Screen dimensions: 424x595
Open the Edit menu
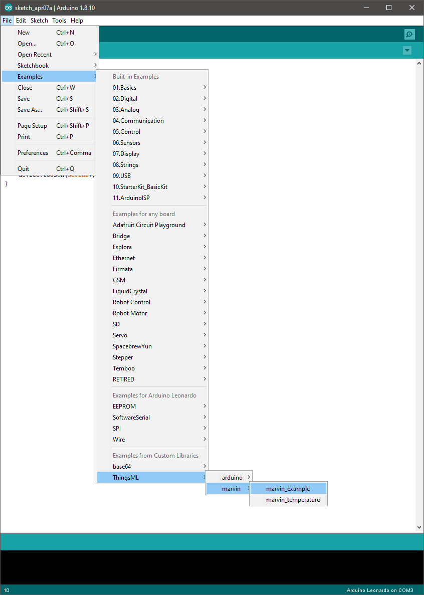21,21
